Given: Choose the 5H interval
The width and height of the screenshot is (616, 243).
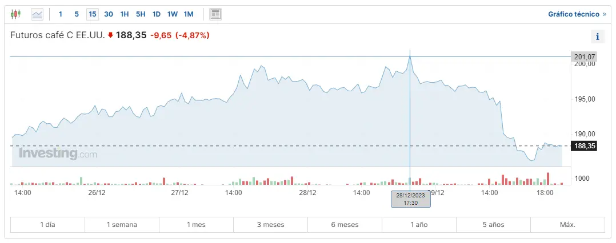Looking at the screenshot, I should coord(141,14).
